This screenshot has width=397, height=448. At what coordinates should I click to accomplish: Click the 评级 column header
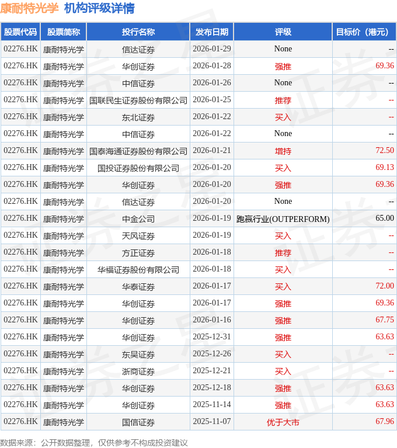click(283, 32)
